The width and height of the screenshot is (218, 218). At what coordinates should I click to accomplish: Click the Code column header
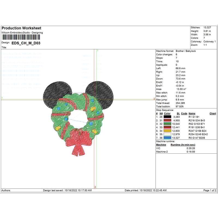(184, 113)
